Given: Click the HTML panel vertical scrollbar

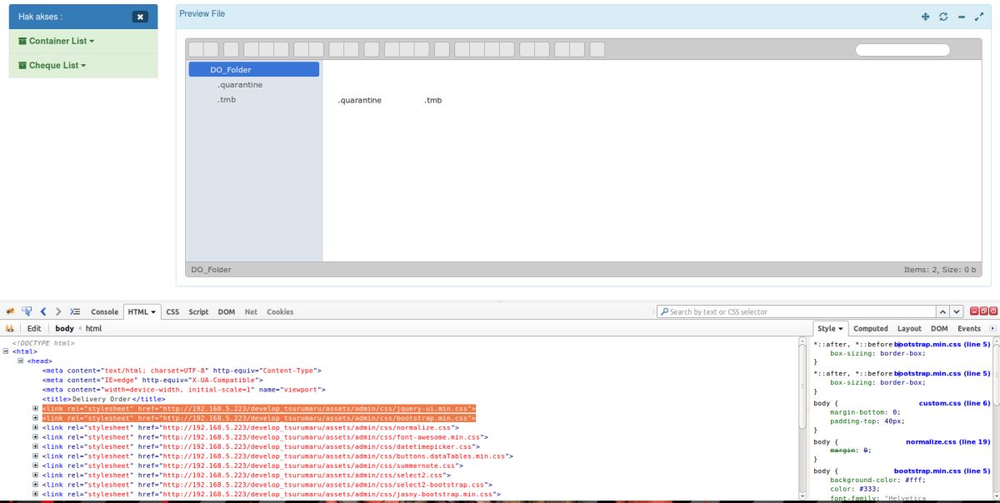Looking at the screenshot, I should click(802, 418).
